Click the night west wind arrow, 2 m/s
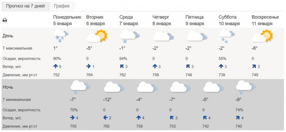This screenshot has width=286, height=132. point(105,118)
